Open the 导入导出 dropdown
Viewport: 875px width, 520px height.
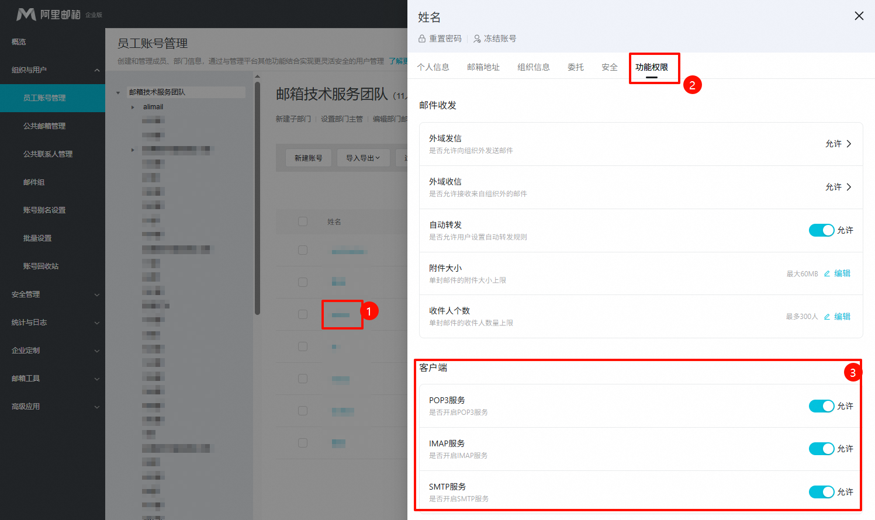click(363, 158)
